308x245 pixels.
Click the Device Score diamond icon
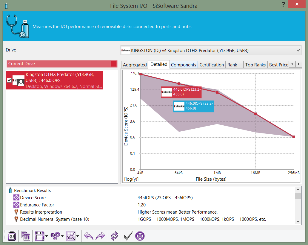[x=16, y=197]
